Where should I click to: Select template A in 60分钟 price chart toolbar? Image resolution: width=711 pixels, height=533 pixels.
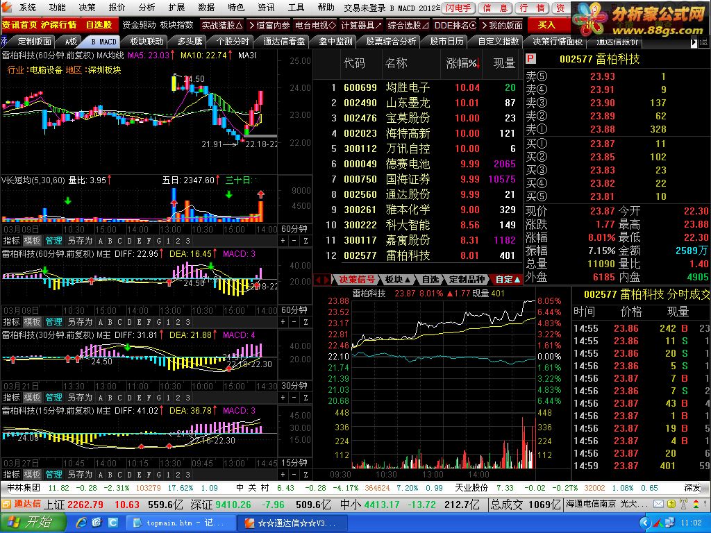click(100, 241)
